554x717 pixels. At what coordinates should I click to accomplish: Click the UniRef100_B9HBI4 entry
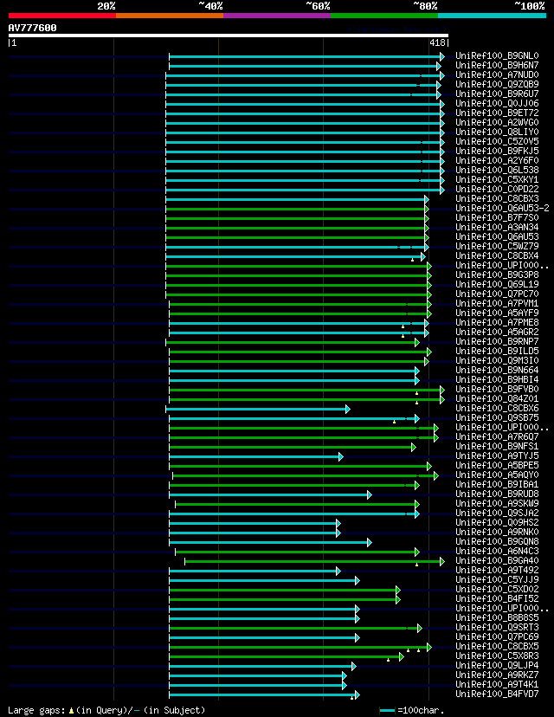click(x=497, y=380)
